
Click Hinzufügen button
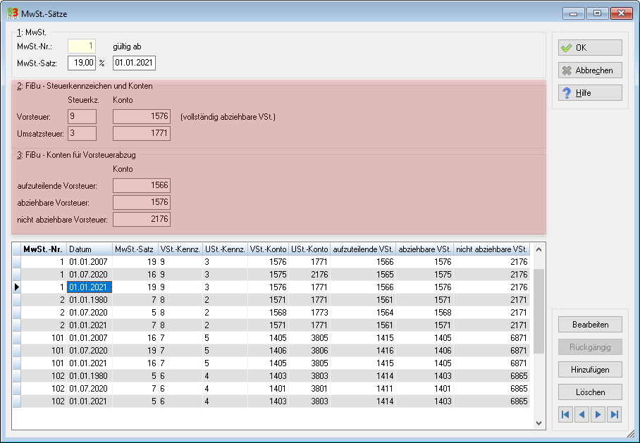point(590,370)
